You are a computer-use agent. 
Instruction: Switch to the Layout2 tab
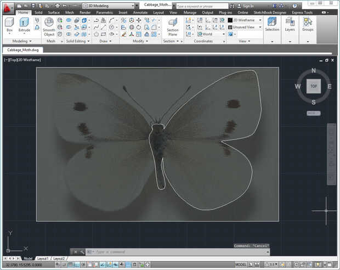(x=59, y=258)
